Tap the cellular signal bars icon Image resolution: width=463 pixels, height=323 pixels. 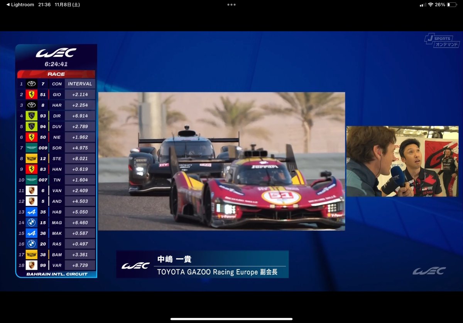[x=422, y=5]
